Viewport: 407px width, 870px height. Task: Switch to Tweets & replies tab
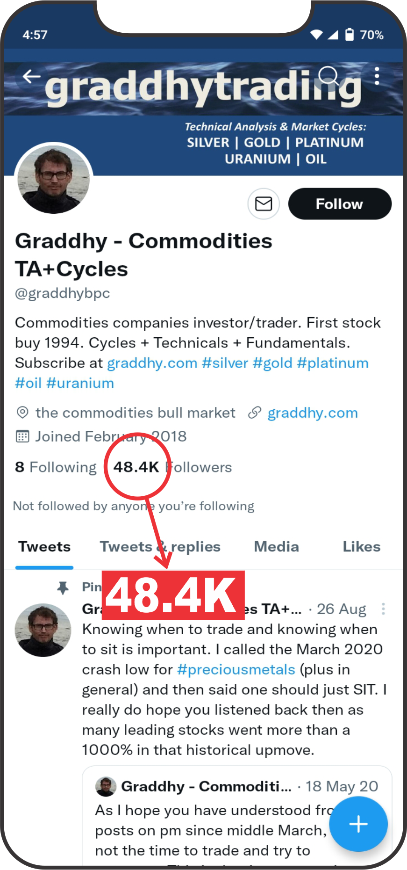coord(160,547)
